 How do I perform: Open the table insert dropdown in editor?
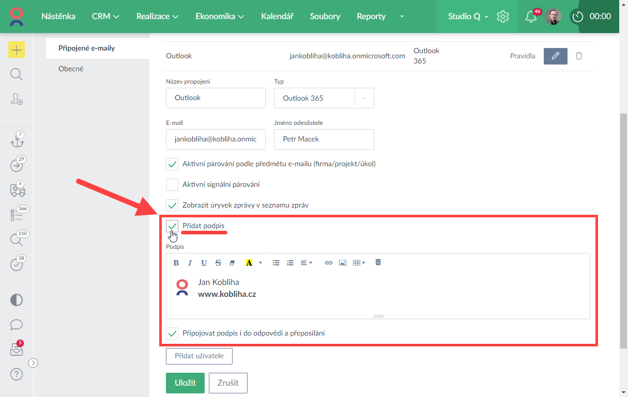point(359,263)
